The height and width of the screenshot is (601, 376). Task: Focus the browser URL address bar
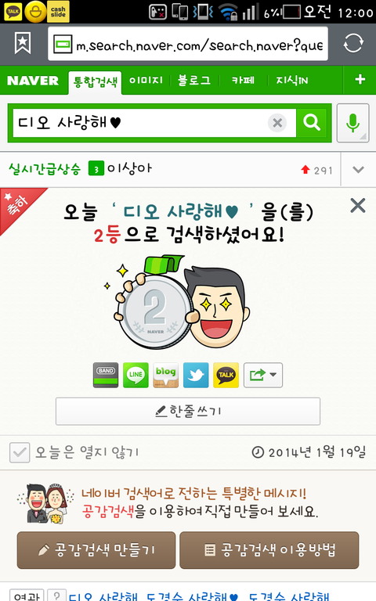click(188, 44)
